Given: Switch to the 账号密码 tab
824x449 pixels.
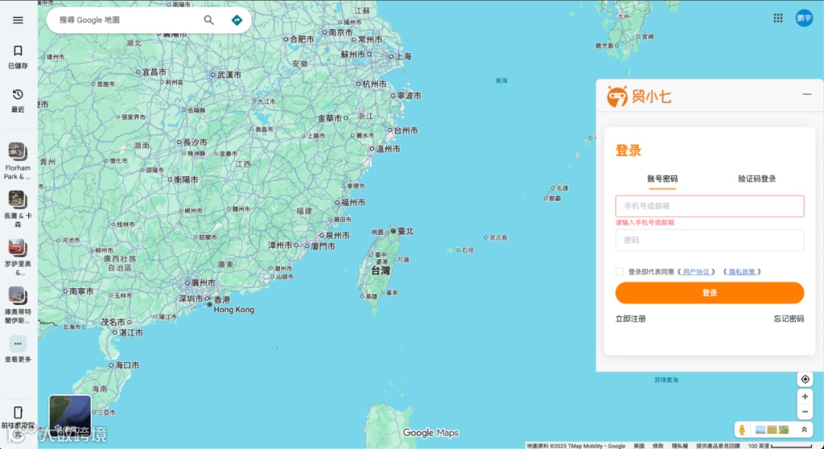Looking at the screenshot, I should click(x=662, y=178).
